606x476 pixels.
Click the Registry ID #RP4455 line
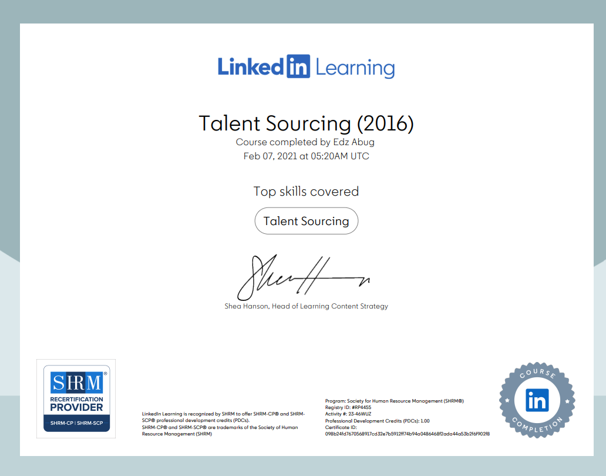(x=348, y=407)
